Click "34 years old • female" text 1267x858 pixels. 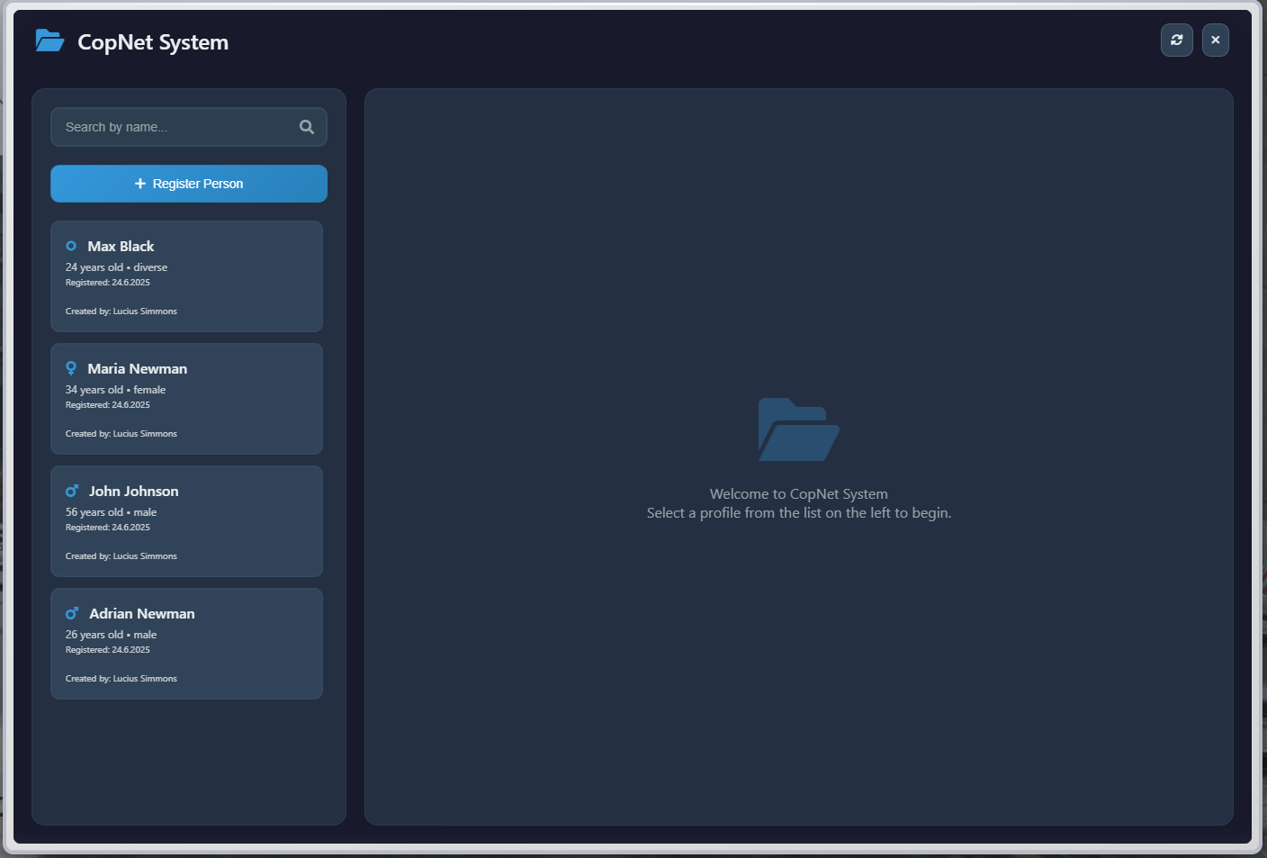115,390
